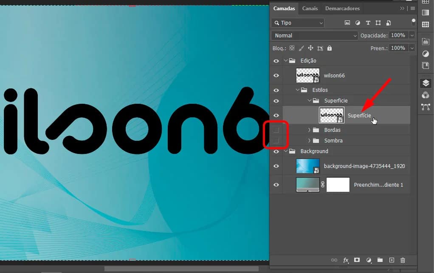Open the Opacidade percentage dropdown
Image resolution: width=434 pixels, height=273 pixels.
411,35
